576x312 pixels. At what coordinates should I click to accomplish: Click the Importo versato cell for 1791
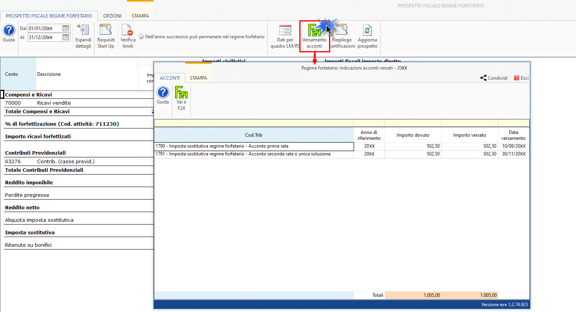pyautogui.click(x=470, y=154)
